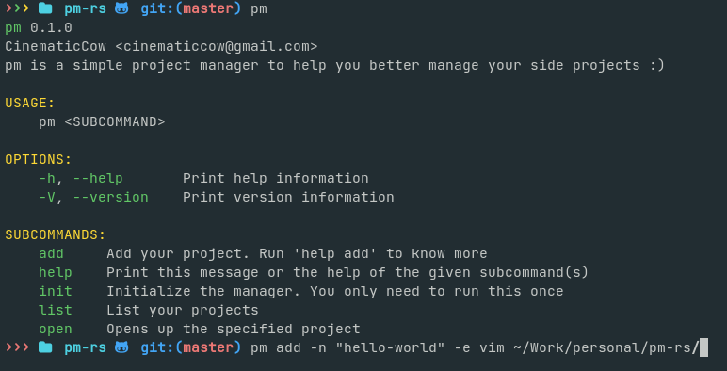The image size is (727, 371).
Task: Click the USAGE: heading
Action: coord(30,103)
